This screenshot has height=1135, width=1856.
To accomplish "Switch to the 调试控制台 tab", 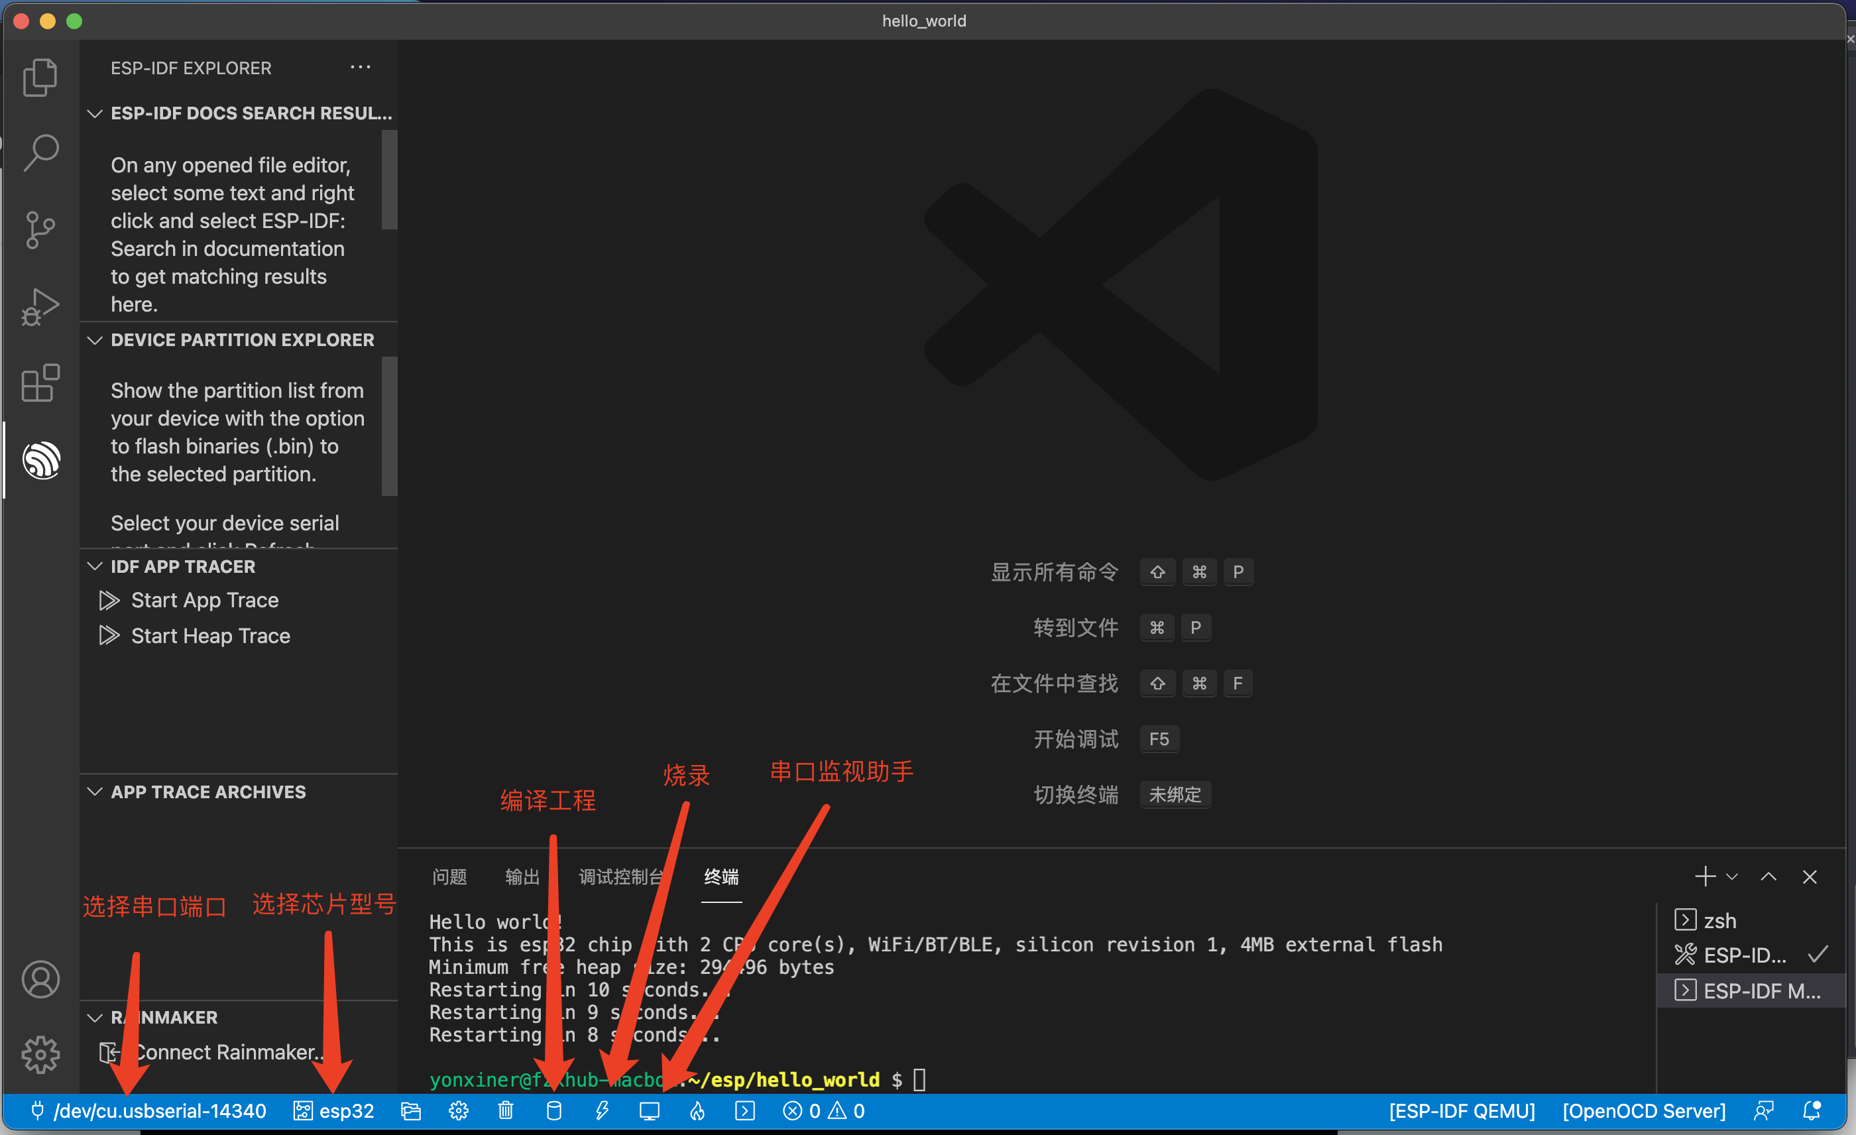I will [622, 876].
